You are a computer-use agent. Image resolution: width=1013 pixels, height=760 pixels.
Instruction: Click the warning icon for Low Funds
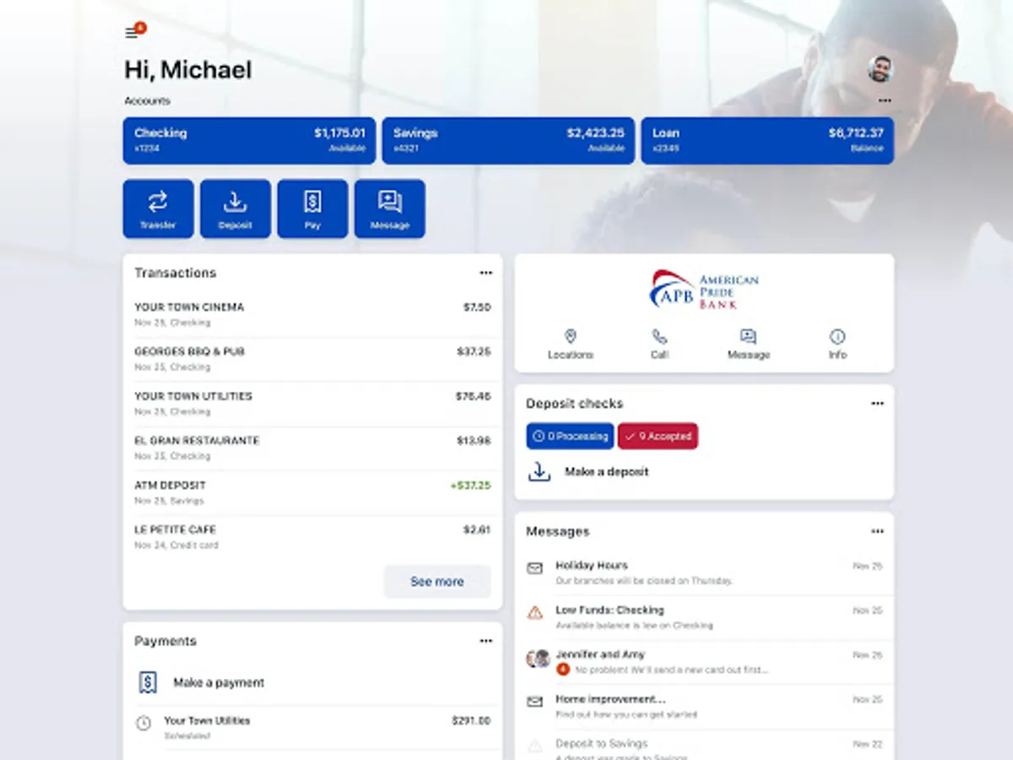534,613
